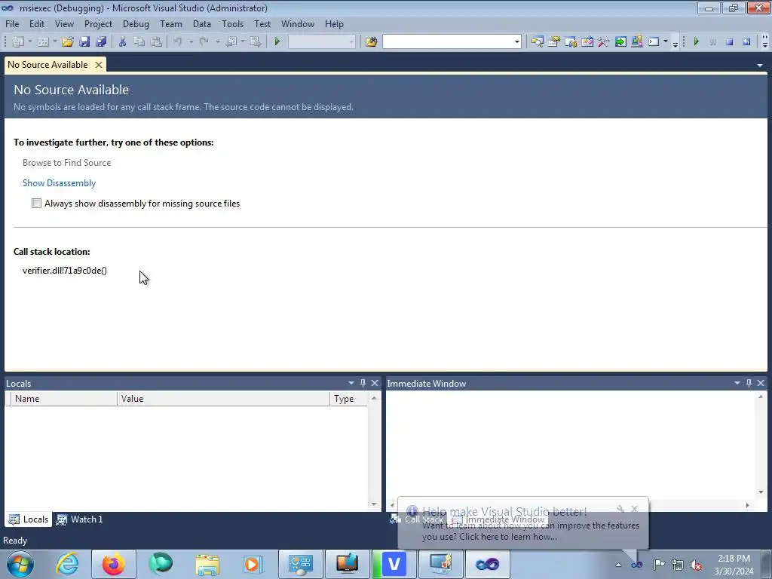Open Solution Explorer from toolbar icon

(x=537, y=42)
